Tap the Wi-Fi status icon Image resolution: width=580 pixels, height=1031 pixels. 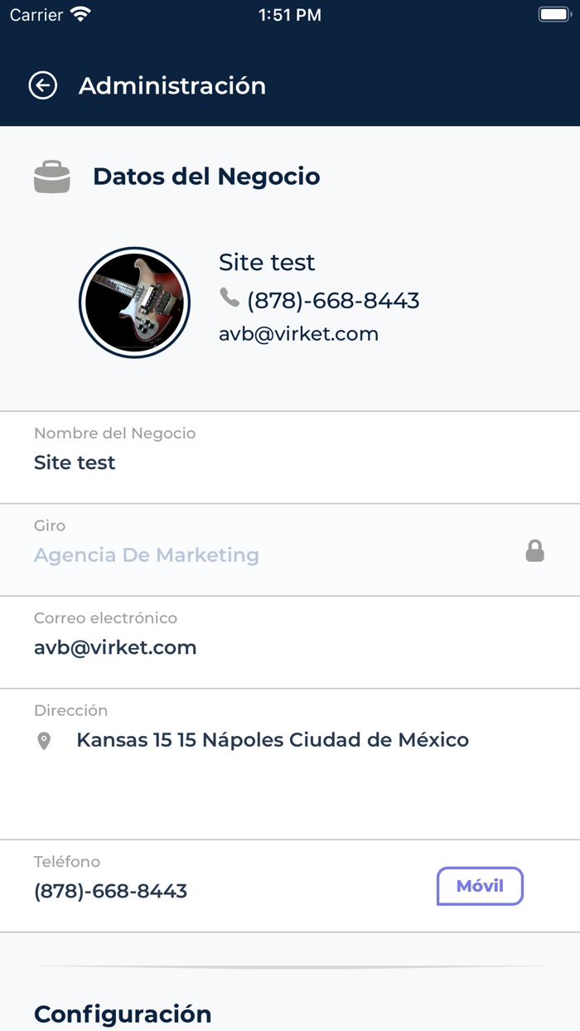coord(80,14)
